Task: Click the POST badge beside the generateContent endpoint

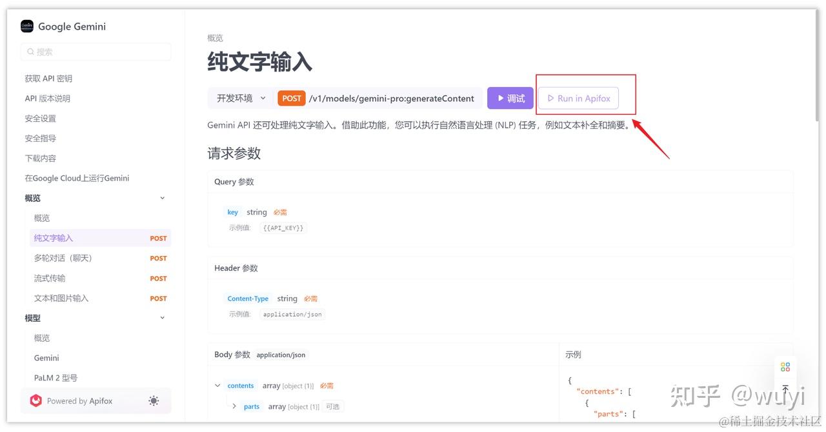Action: pos(291,99)
